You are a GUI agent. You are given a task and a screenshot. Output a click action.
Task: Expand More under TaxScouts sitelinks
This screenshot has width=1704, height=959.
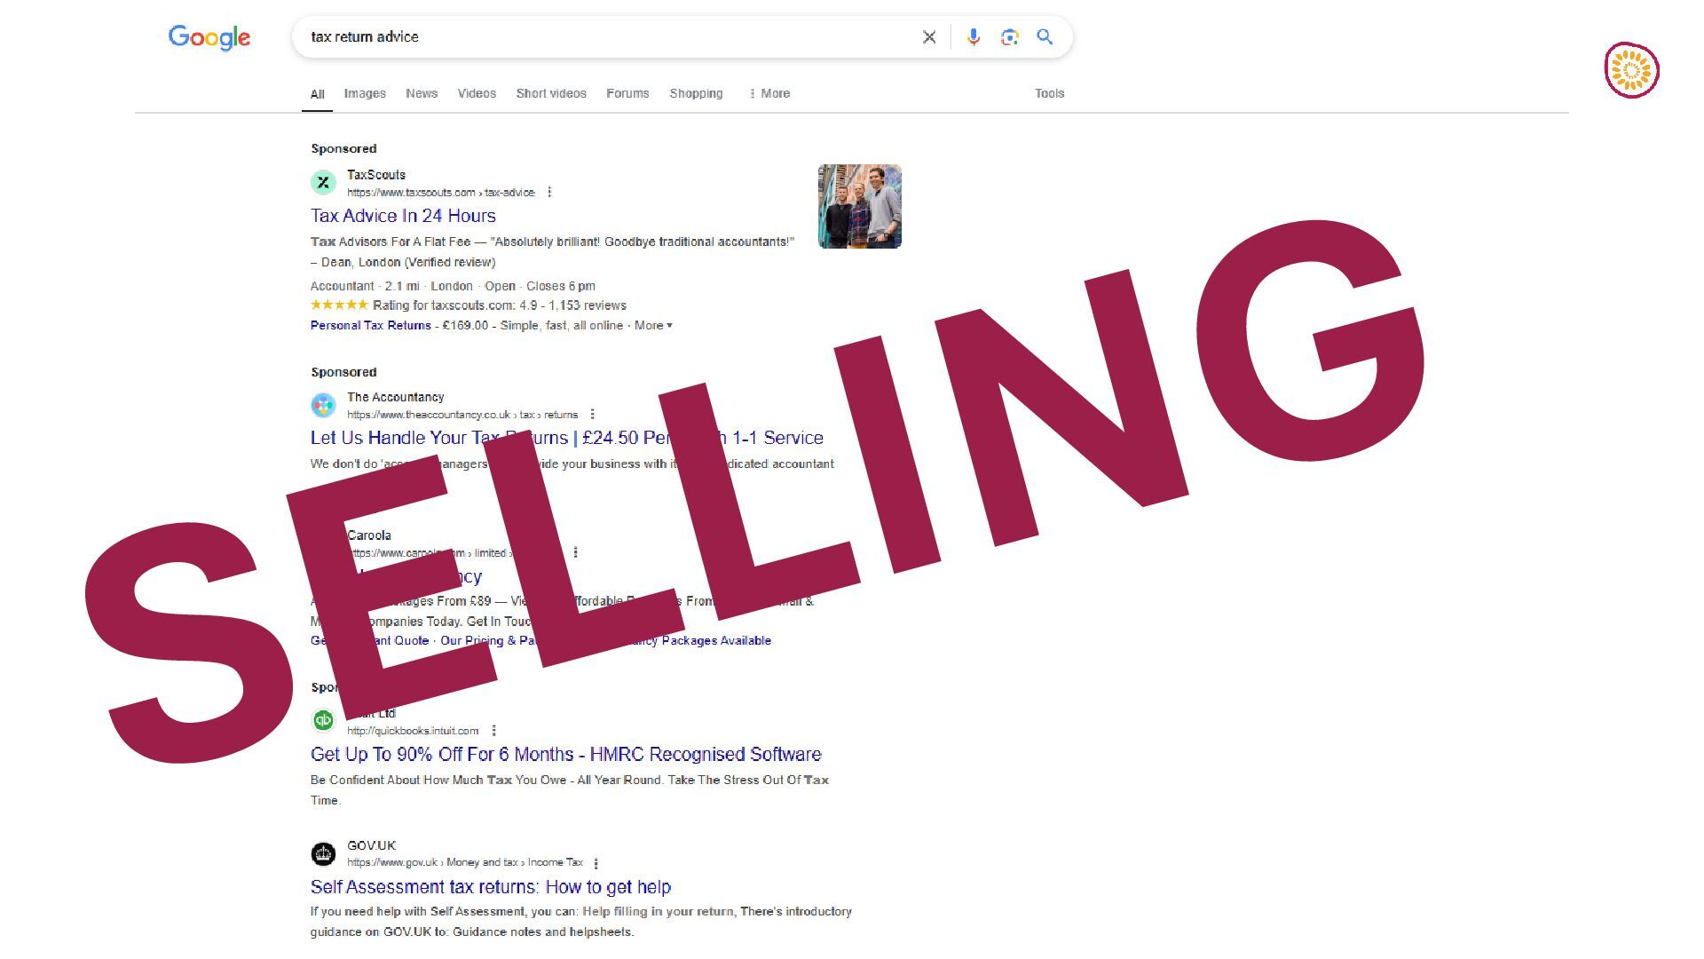click(653, 326)
